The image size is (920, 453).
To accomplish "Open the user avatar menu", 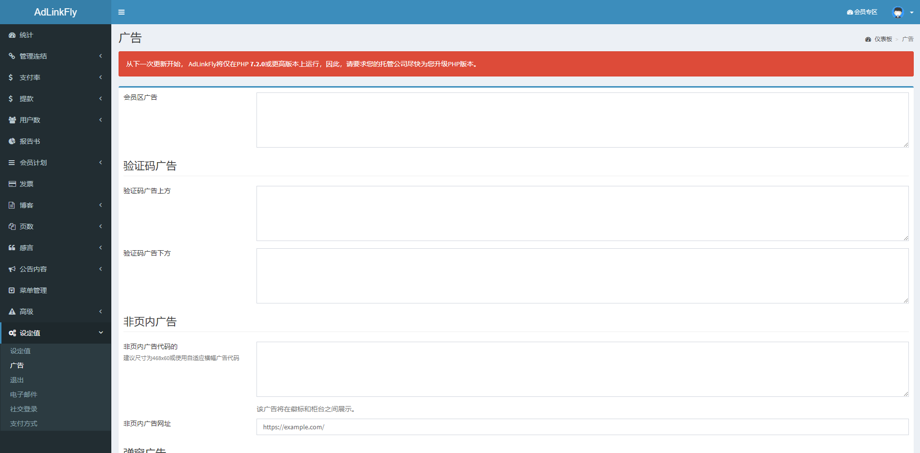I will [x=898, y=12].
